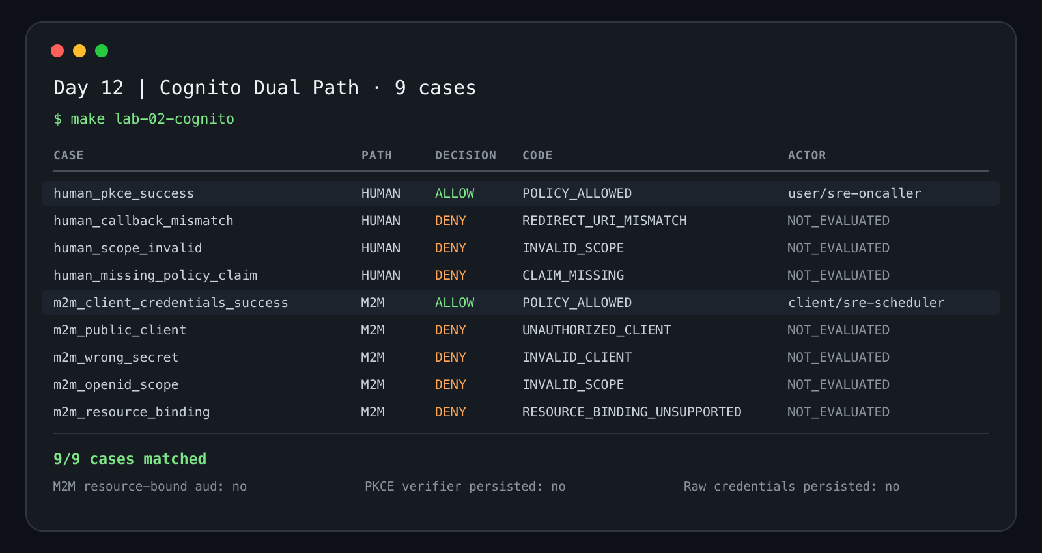This screenshot has height=553, width=1042.
Task: Click DENY decision for human_missing_policy_claim
Action: click(x=451, y=275)
